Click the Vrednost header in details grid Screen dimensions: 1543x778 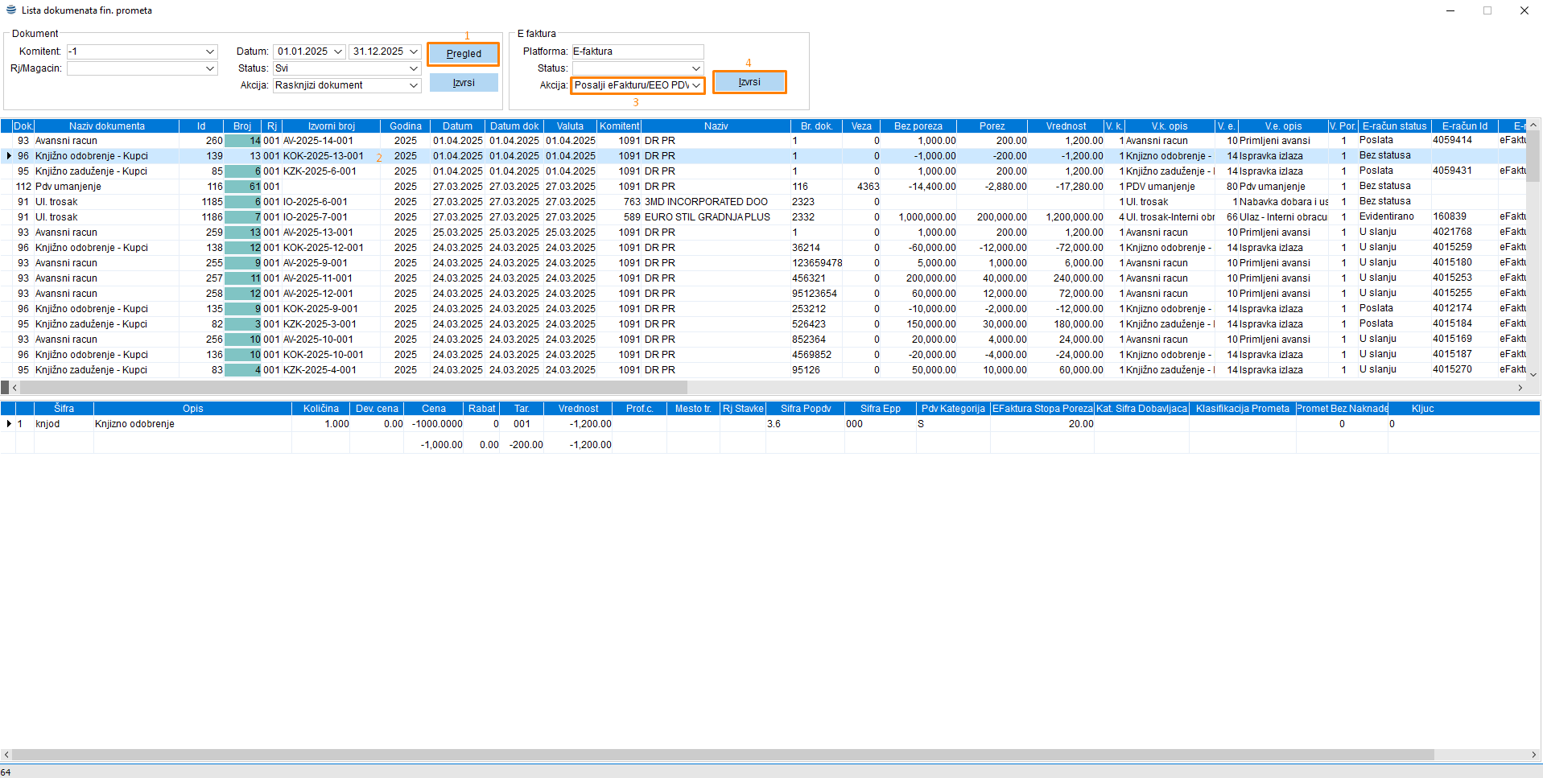[578, 409]
